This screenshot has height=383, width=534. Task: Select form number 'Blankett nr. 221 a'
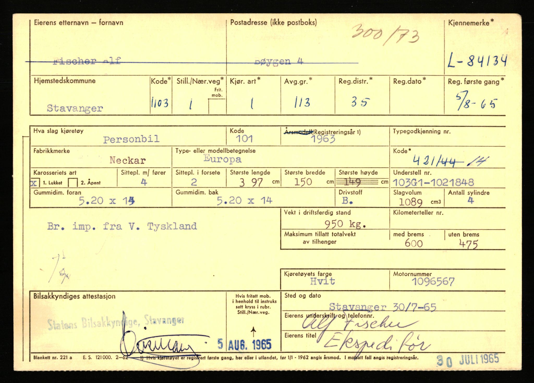click(x=53, y=357)
